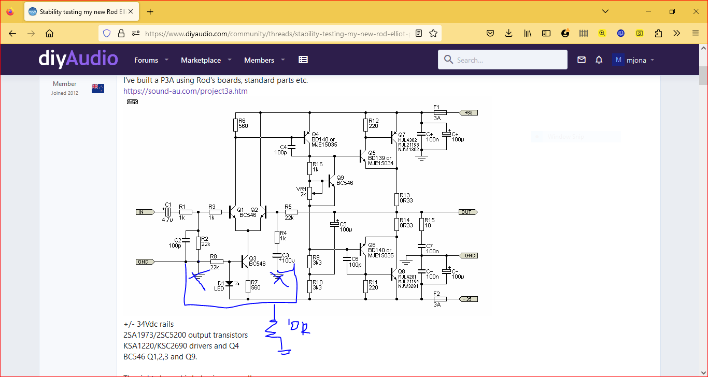Open the downloads panel icon

tap(508, 33)
